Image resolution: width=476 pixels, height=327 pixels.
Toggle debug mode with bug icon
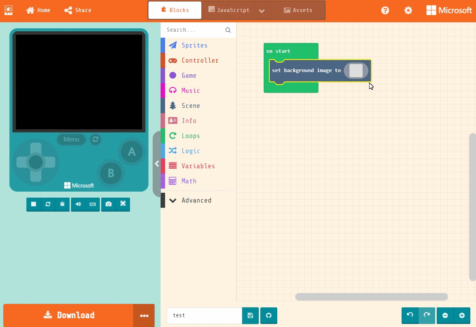[62, 204]
